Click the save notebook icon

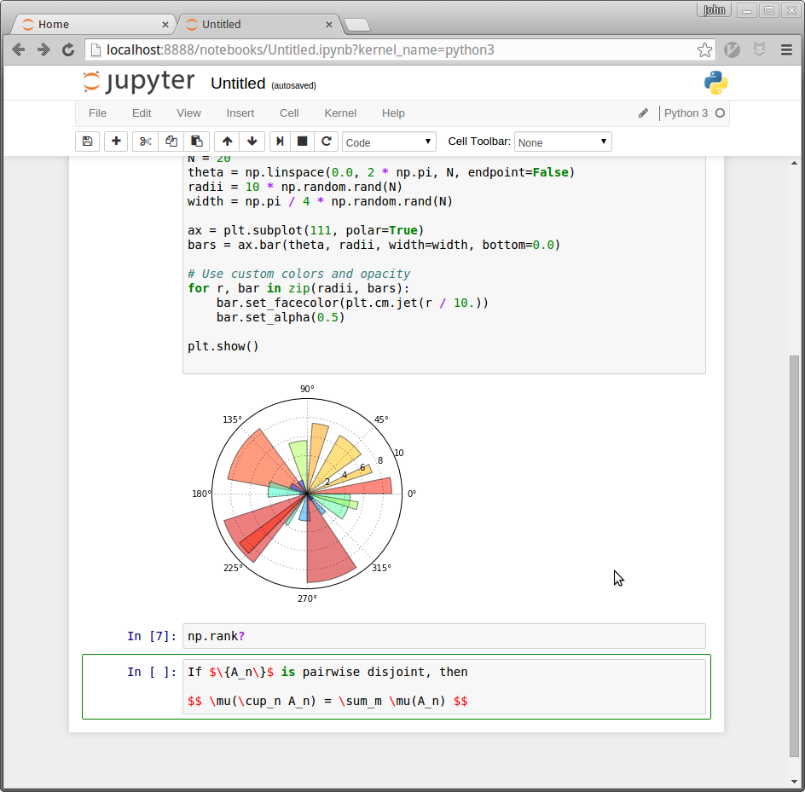[x=87, y=142]
